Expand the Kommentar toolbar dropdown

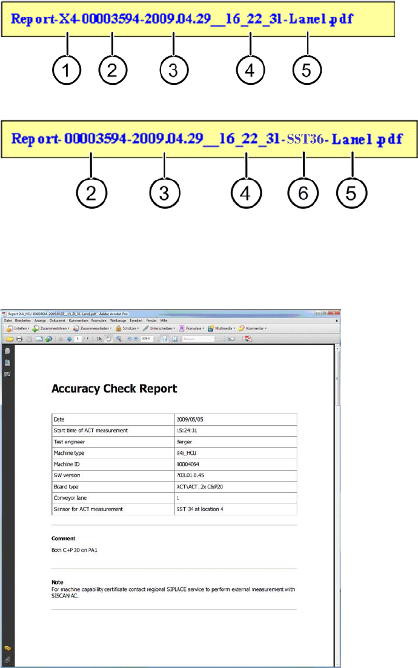(x=265, y=328)
